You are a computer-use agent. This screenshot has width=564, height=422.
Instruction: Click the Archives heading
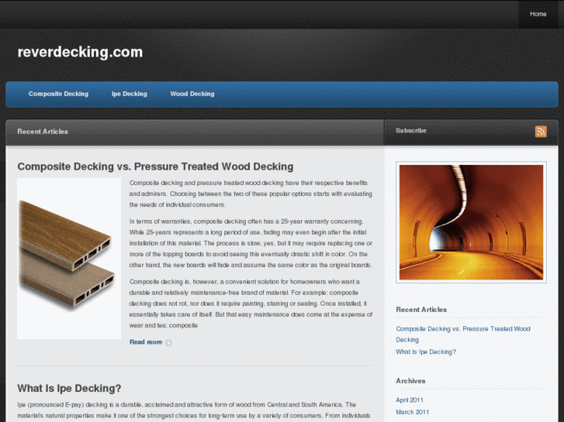point(410,381)
